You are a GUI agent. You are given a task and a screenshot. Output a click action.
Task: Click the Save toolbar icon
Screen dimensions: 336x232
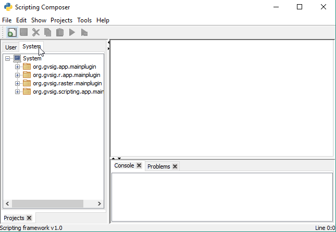[x=24, y=32]
